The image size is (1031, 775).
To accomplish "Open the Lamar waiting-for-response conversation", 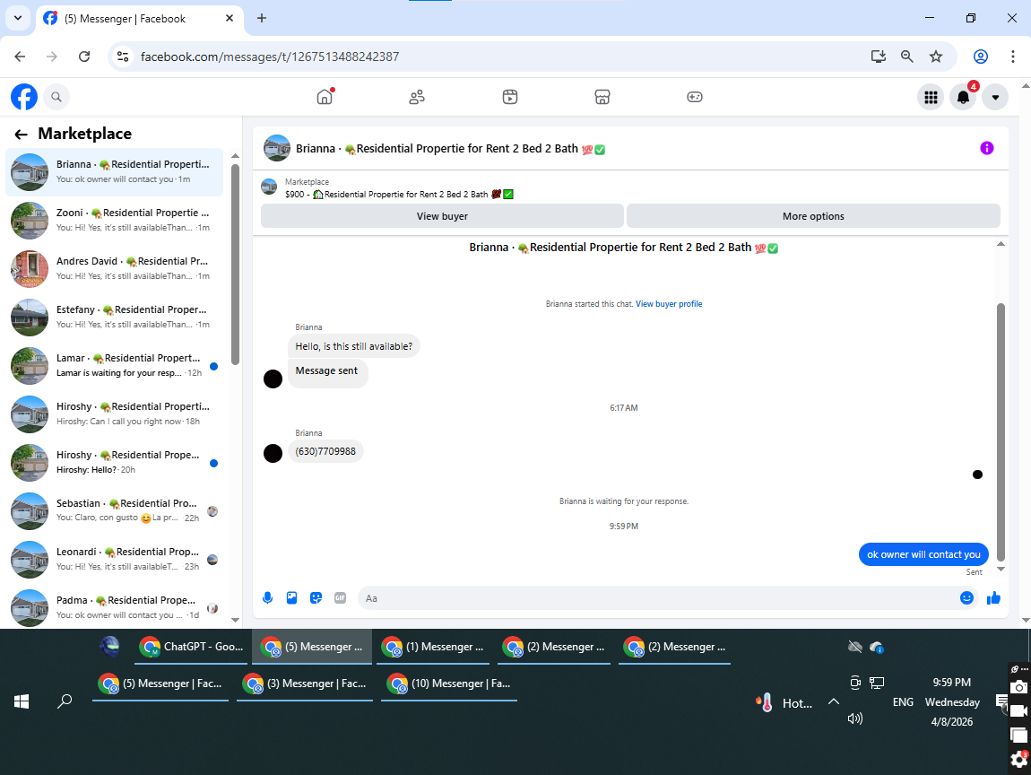I will tap(115, 366).
